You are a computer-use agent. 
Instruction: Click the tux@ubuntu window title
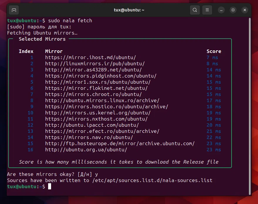[129, 10]
